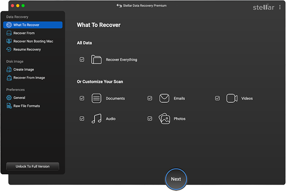Click Unlock To Full Version button
This screenshot has height=195, width=290.
(x=33, y=166)
